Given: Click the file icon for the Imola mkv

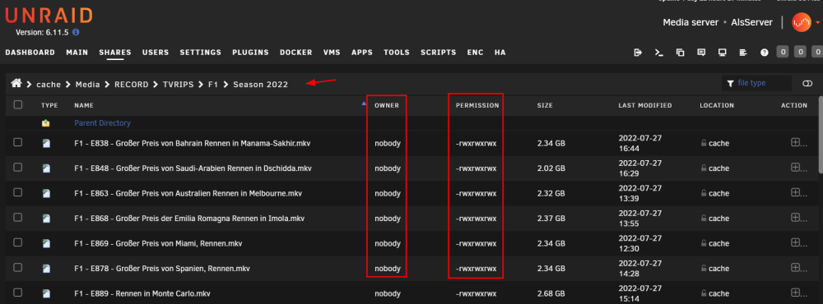Looking at the screenshot, I should click(x=47, y=218).
